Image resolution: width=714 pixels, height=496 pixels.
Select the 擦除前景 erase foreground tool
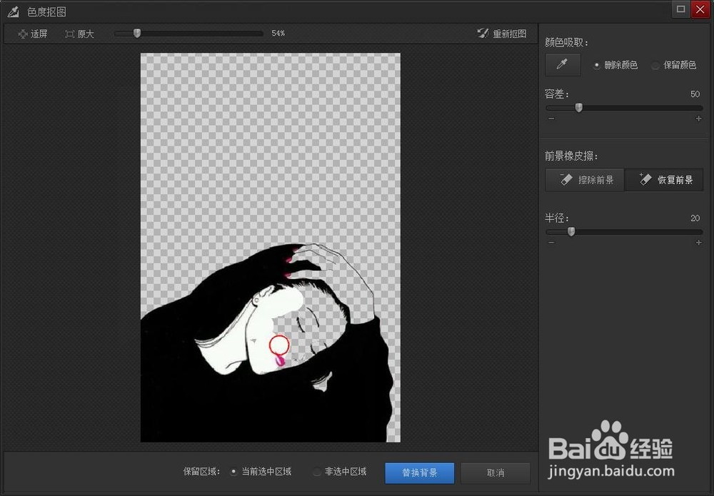click(x=585, y=180)
